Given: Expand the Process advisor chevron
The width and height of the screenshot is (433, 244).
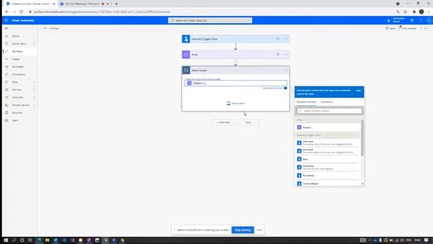Looking at the screenshot, I should coord(35,105).
